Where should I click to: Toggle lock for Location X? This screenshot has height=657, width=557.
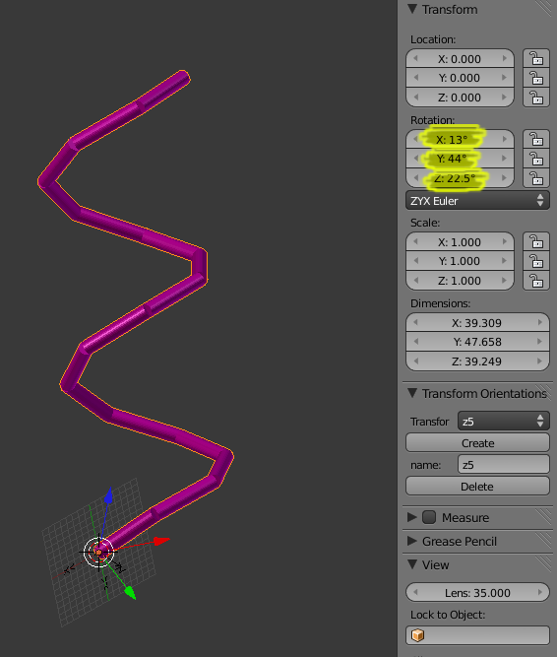(536, 58)
